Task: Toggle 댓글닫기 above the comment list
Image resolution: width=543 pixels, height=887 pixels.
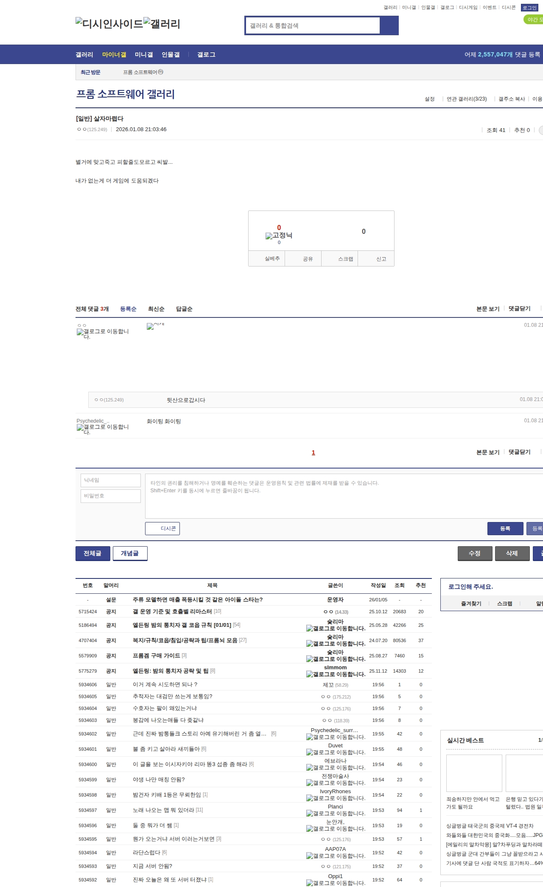Action: coord(519,309)
